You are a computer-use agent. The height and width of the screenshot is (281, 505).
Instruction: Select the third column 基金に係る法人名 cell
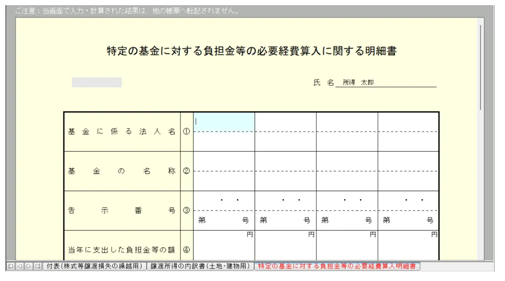point(347,122)
